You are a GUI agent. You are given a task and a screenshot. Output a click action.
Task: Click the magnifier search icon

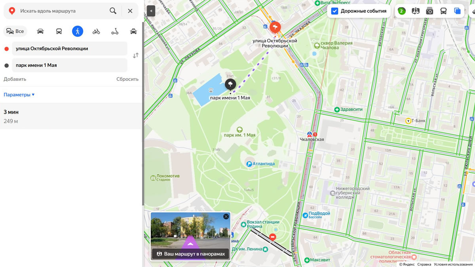point(113,11)
